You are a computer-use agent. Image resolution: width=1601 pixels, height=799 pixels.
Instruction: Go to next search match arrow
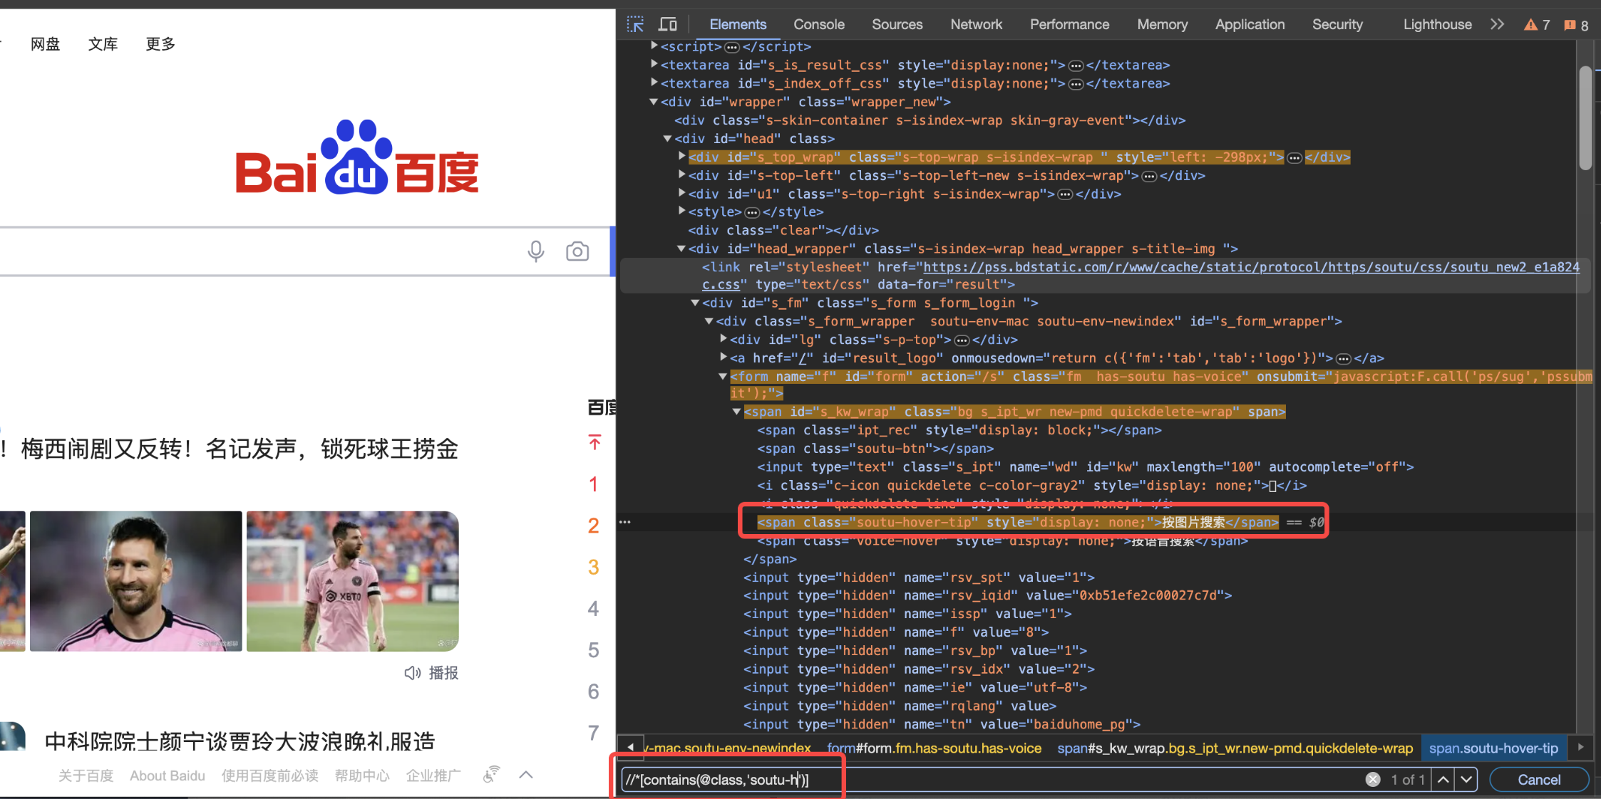(1466, 780)
